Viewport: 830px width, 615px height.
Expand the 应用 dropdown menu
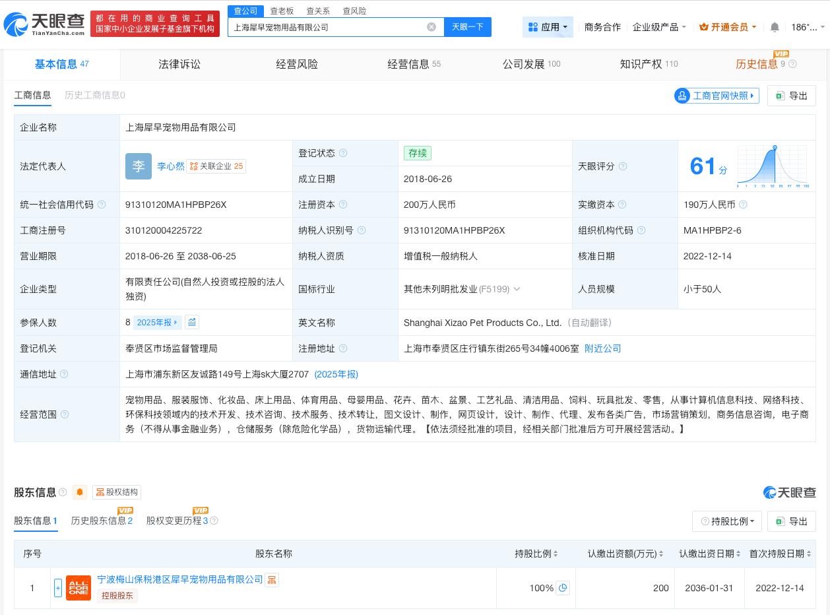(x=548, y=27)
